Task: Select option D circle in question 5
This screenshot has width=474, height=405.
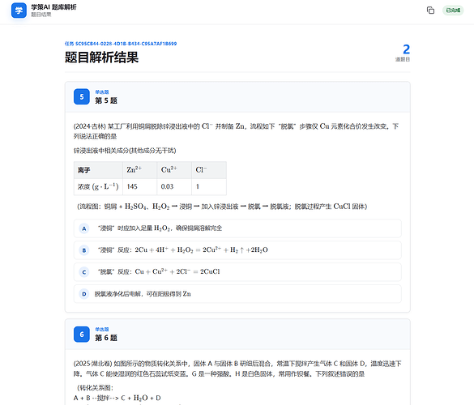Action: tap(84, 294)
